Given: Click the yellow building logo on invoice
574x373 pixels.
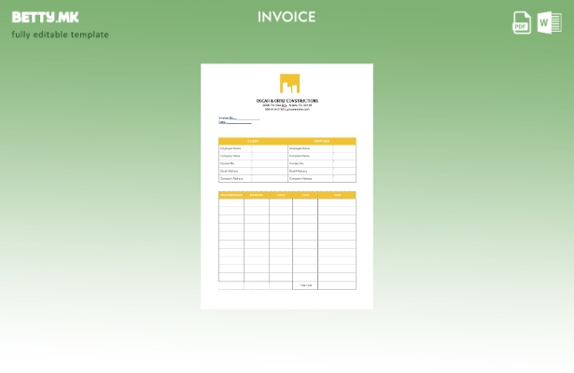Looking at the screenshot, I should pos(288,83).
